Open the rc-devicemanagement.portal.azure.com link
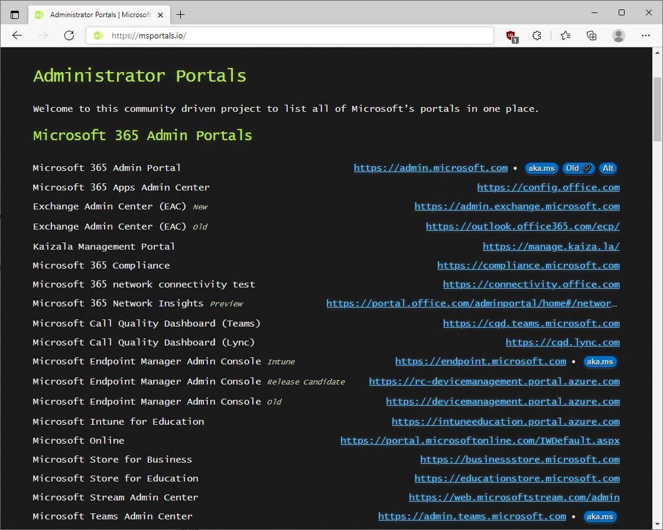The width and height of the screenshot is (663, 530). click(494, 382)
